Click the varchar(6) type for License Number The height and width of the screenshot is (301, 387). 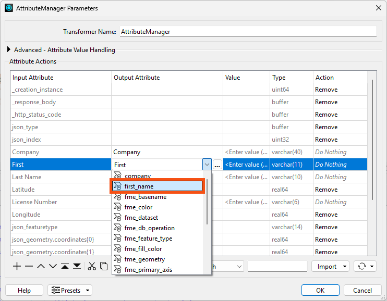pyautogui.click(x=292, y=202)
